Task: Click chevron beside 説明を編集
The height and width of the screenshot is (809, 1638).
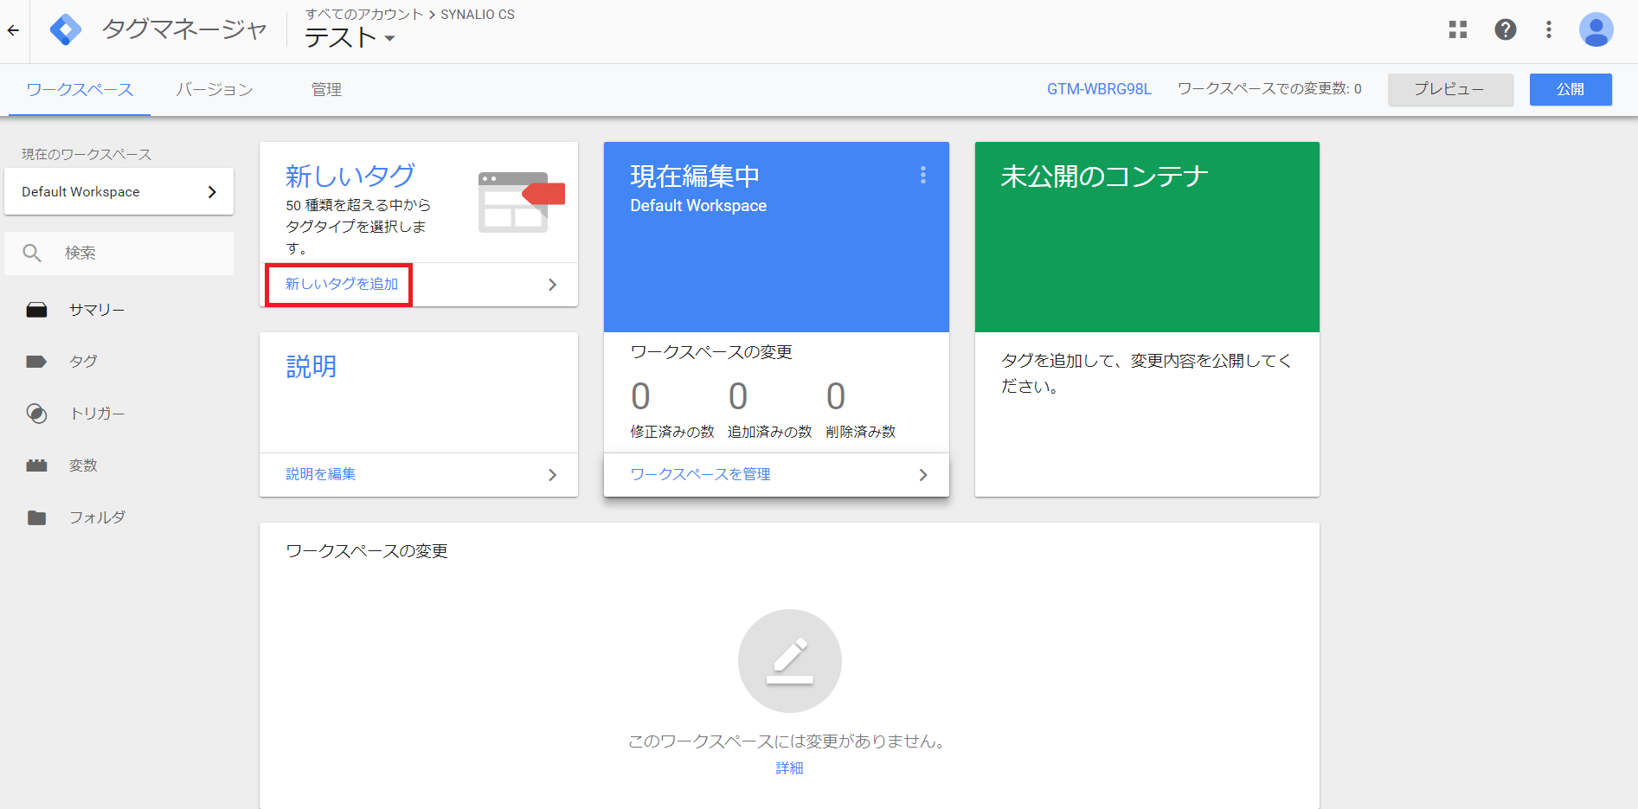Action: 552,475
